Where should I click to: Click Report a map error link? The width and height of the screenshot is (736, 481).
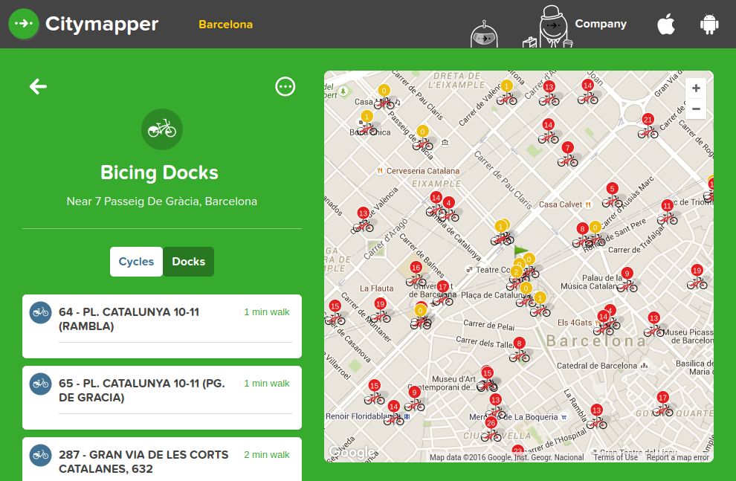(678, 457)
